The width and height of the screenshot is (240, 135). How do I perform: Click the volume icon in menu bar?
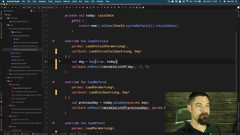click(x=191, y=1)
